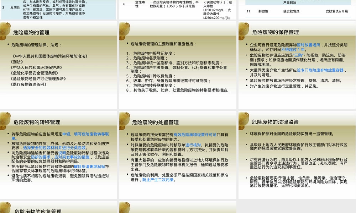Click the bullet beginning 县级以上地方人民政府环境保护

pos(299,147)
